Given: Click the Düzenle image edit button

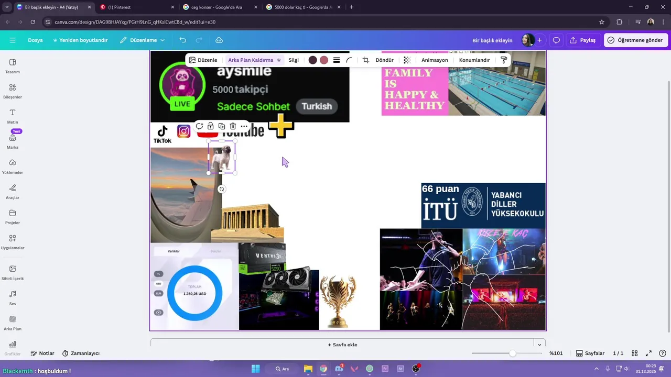Looking at the screenshot, I should coord(203,60).
